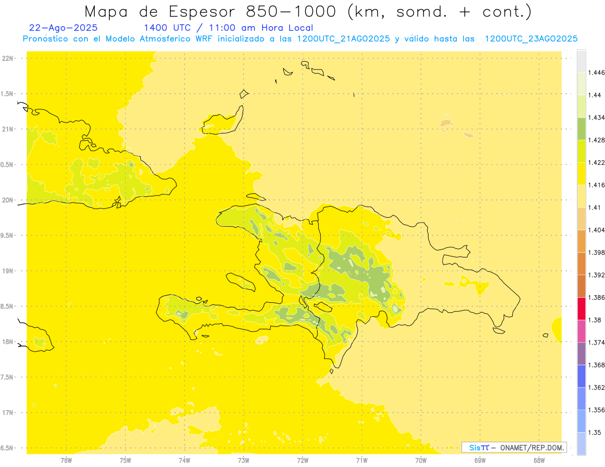Pick the pink legend swatch between 1.374 and 1.38
The image size is (605, 467).
tap(581, 331)
